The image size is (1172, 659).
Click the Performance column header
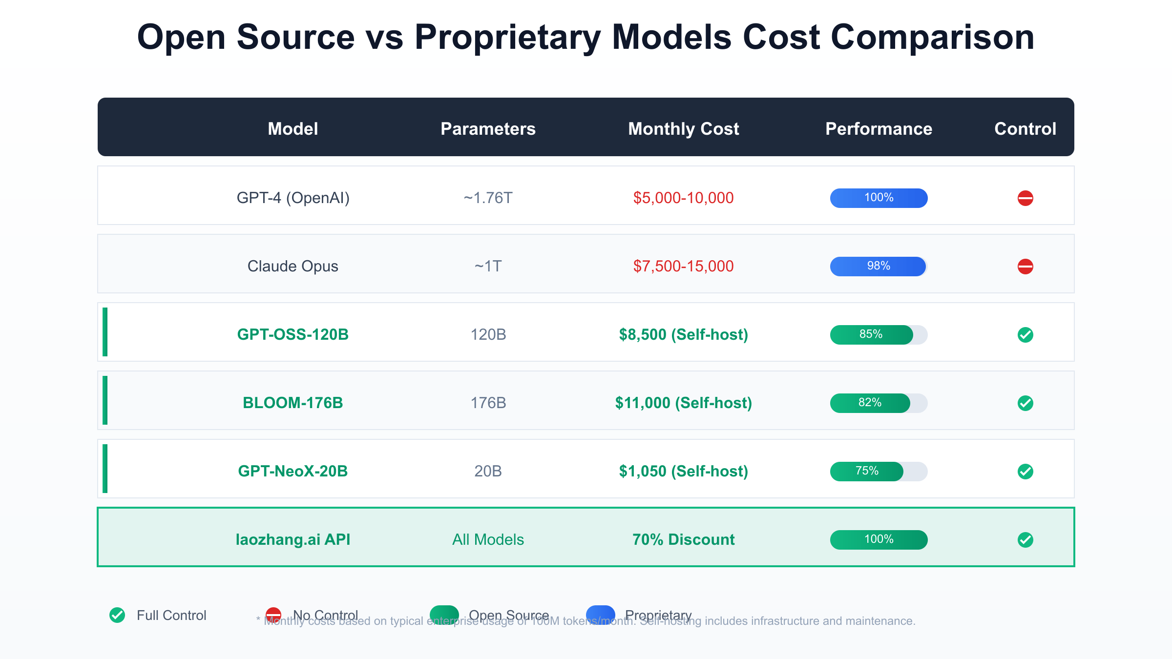pyautogui.click(x=879, y=129)
